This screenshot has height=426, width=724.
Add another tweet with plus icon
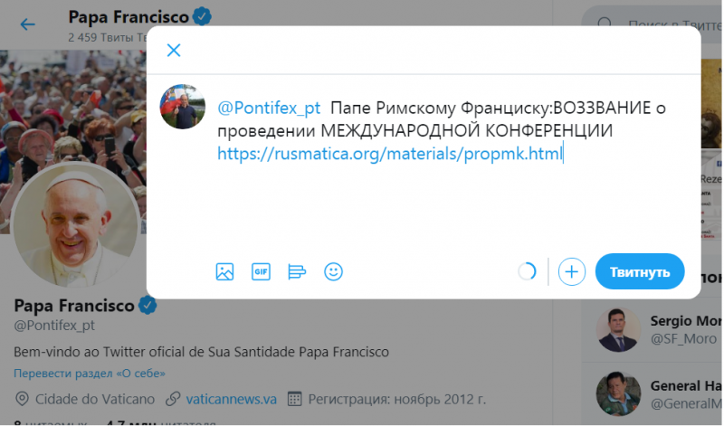pyautogui.click(x=572, y=272)
